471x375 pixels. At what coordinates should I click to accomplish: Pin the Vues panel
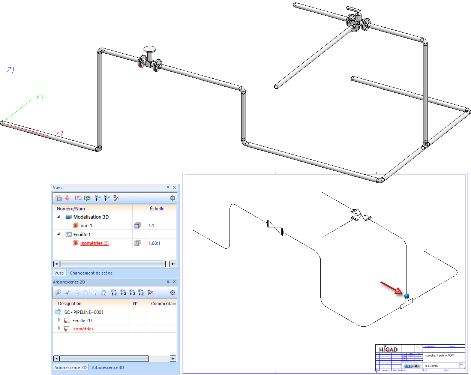(168, 187)
